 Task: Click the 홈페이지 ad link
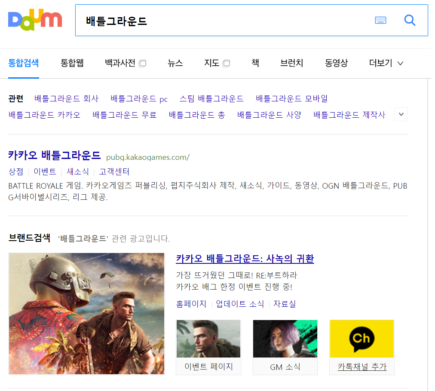[191, 304]
